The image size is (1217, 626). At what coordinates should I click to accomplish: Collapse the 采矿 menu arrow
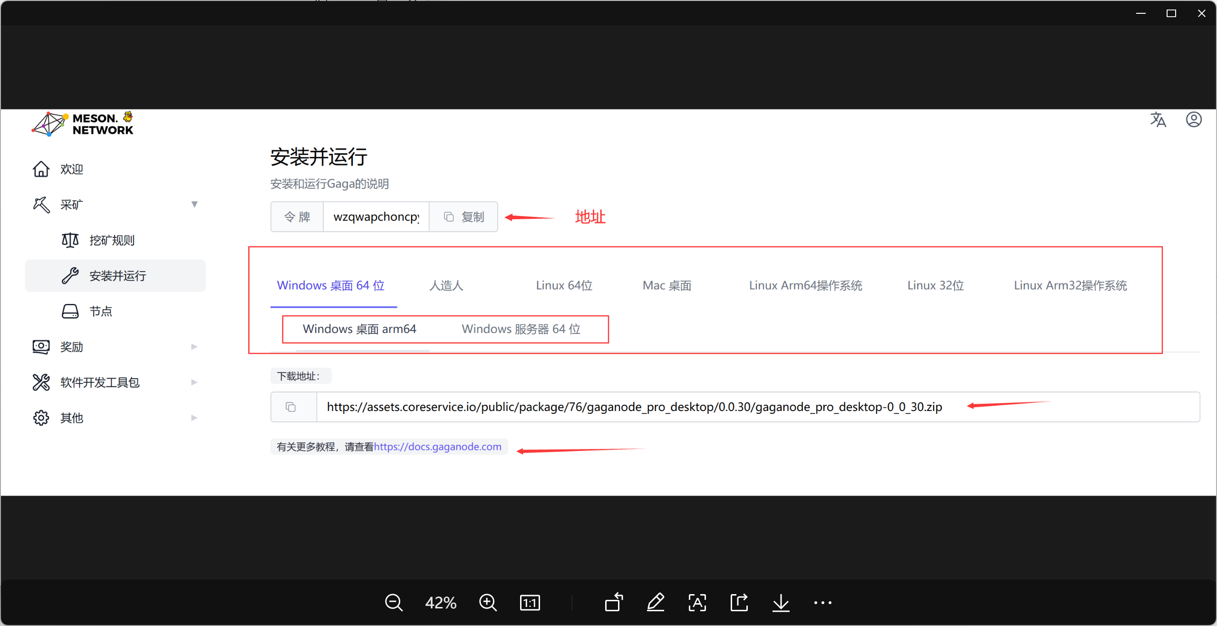pyautogui.click(x=194, y=205)
